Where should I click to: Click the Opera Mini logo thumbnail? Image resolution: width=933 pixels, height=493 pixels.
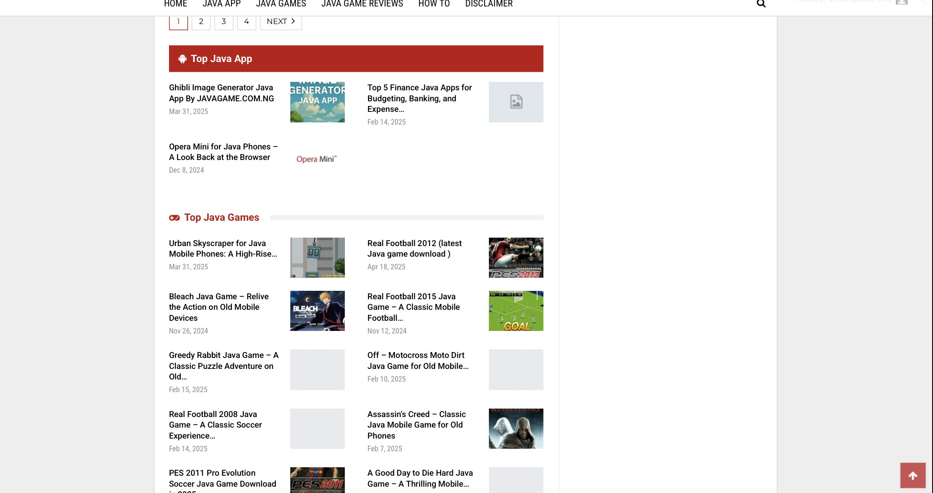point(317,159)
